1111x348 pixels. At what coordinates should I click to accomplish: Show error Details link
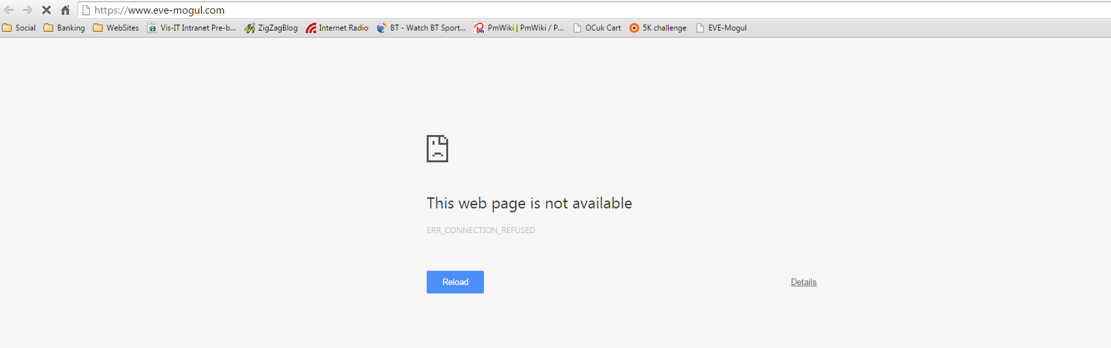click(803, 282)
